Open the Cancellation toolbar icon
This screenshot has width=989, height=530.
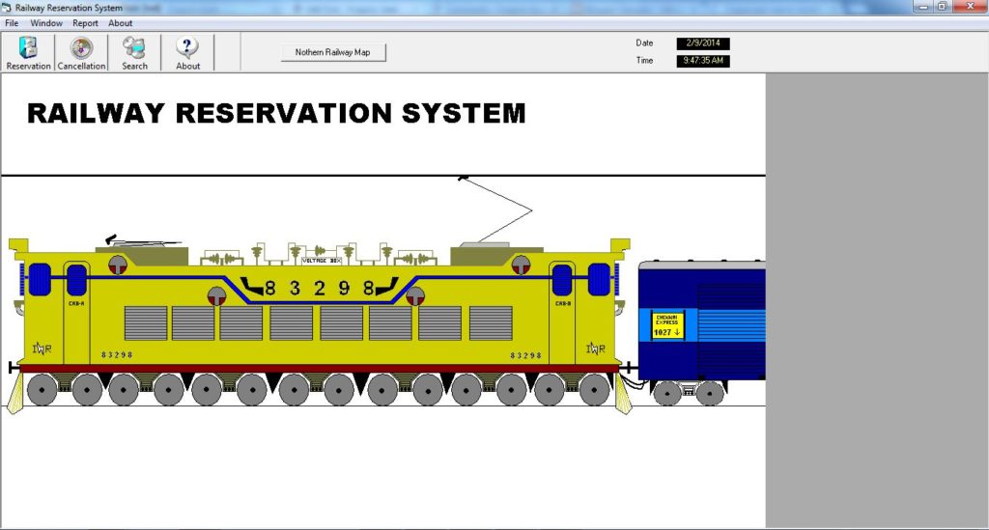81,53
